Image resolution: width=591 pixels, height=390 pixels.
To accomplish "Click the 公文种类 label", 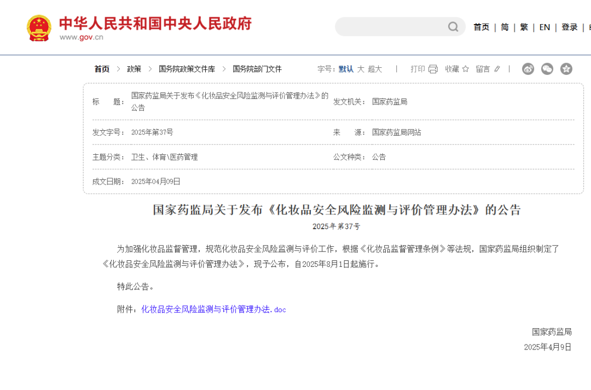I will pyautogui.click(x=349, y=157).
